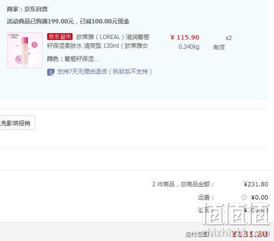Image resolution: width=274 pixels, height=241 pixels.
Task: Click the 已减100.00元现金 promotion notice
Action: coord(105,21)
